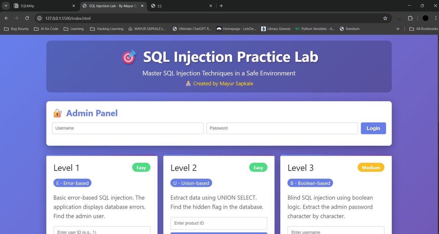Click the Enter user ID field
Screen dimensions: 439x234
tap(102, 230)
